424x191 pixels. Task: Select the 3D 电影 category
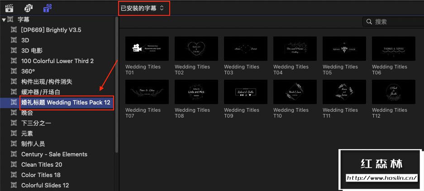32,50
